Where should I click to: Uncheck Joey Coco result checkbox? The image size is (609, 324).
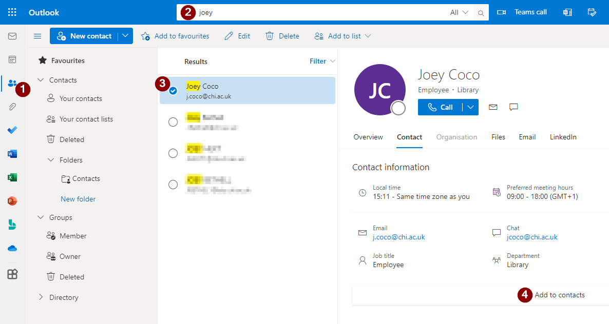click(173, 91)
